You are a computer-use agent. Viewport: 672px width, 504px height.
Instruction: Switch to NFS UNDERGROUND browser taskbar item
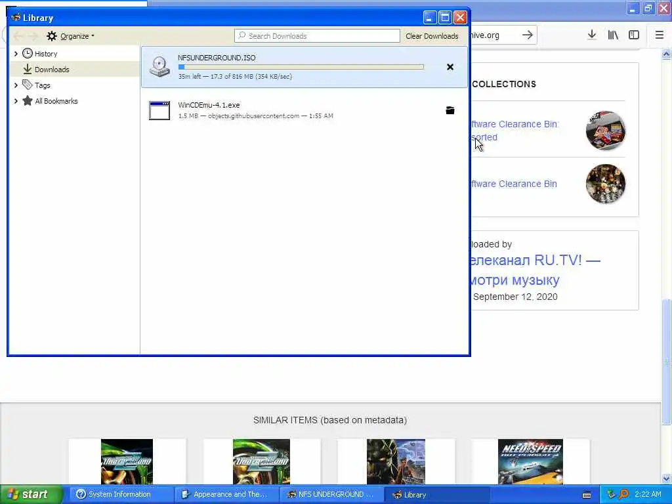tap(331, 495)
